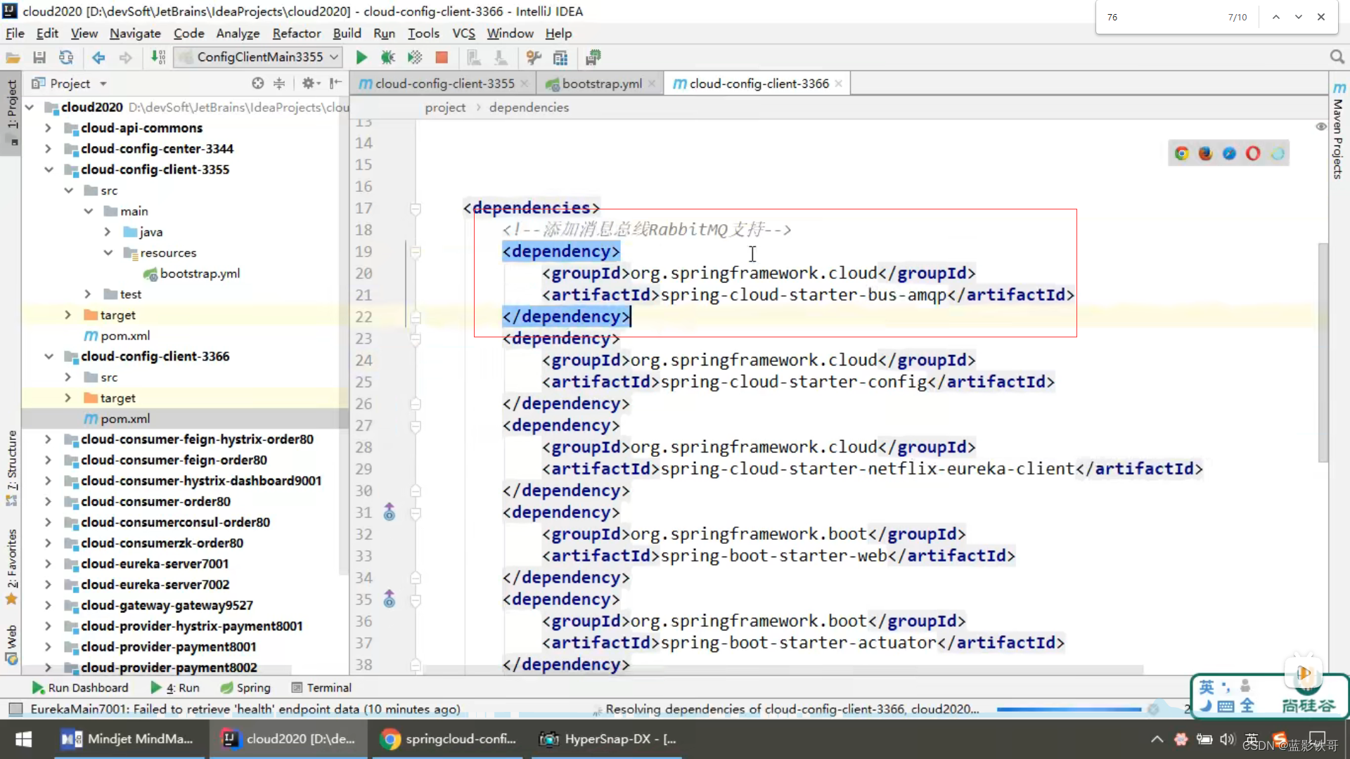Select the cloud-config-client-3366 editor tab
Image resolution: width=1350 pixels, height=759 pixels.
coord(758,84)
